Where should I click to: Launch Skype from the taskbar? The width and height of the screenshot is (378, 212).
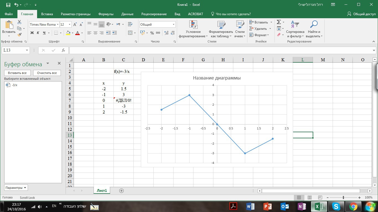(x=336, y=206)
